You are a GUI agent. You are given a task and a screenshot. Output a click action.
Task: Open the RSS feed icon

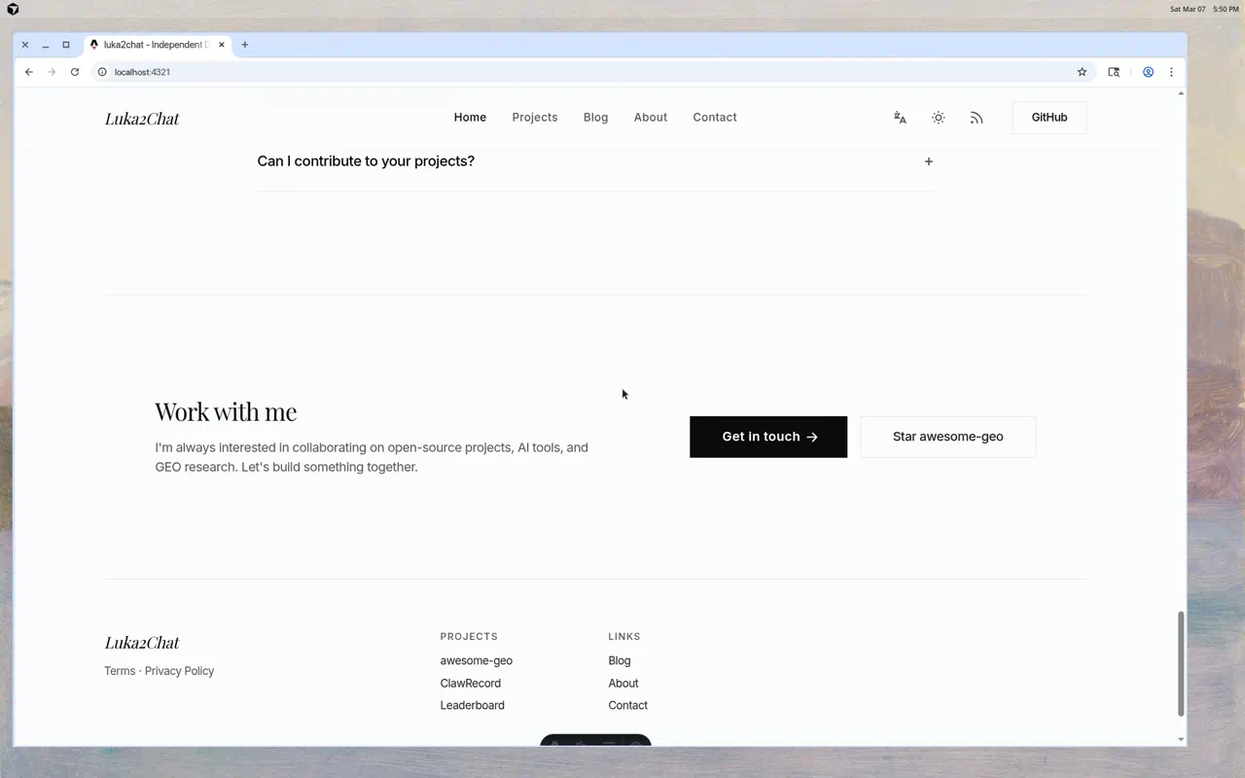(976, 118)
